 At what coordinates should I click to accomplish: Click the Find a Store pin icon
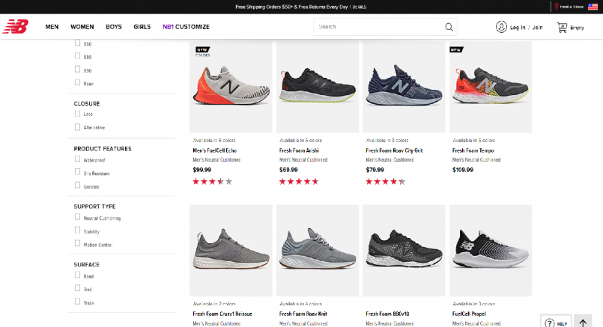point(556,7)
